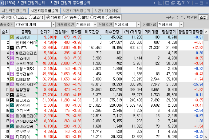The image size is (209, 140).
Task: Select the 전체 market radio button
Action: 3,17
